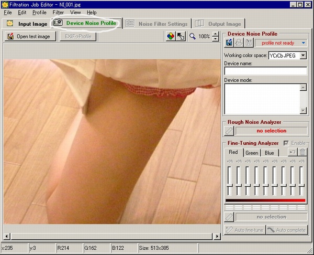Open the Filter menu
The height and width of the screenshot is (255, 314).
click(58, 13)
